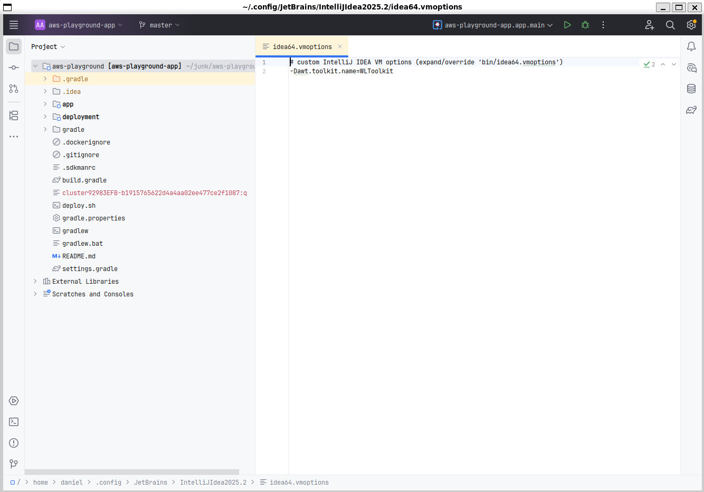Open the Commit tool window

14,67
